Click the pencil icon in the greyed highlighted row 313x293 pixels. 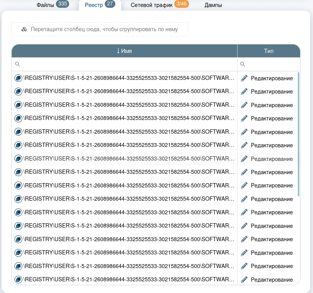244,159
